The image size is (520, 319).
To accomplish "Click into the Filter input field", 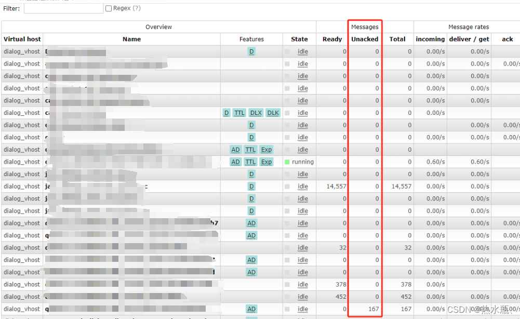I will (63, 8).
